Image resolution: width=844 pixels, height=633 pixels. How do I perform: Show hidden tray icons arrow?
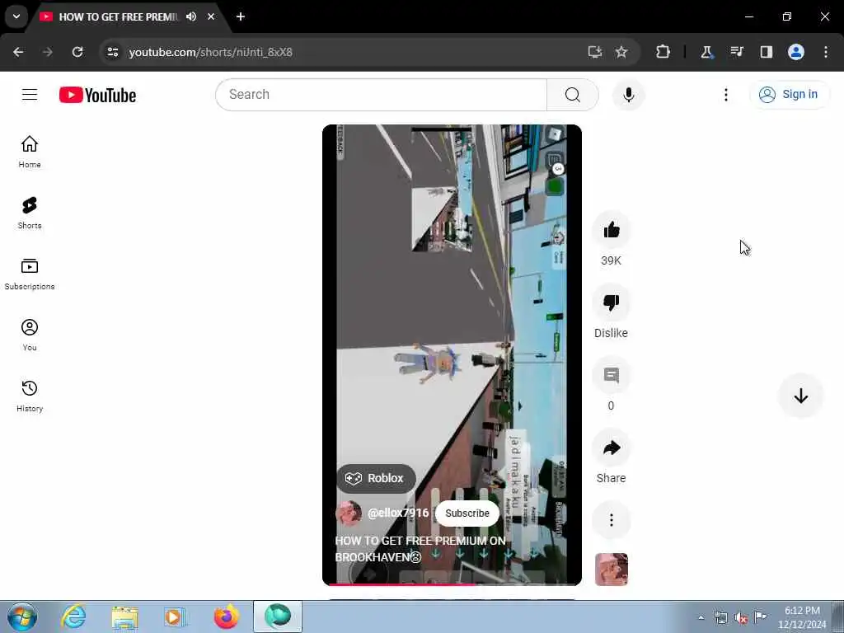pyautogui.click(x=701, y=617)
